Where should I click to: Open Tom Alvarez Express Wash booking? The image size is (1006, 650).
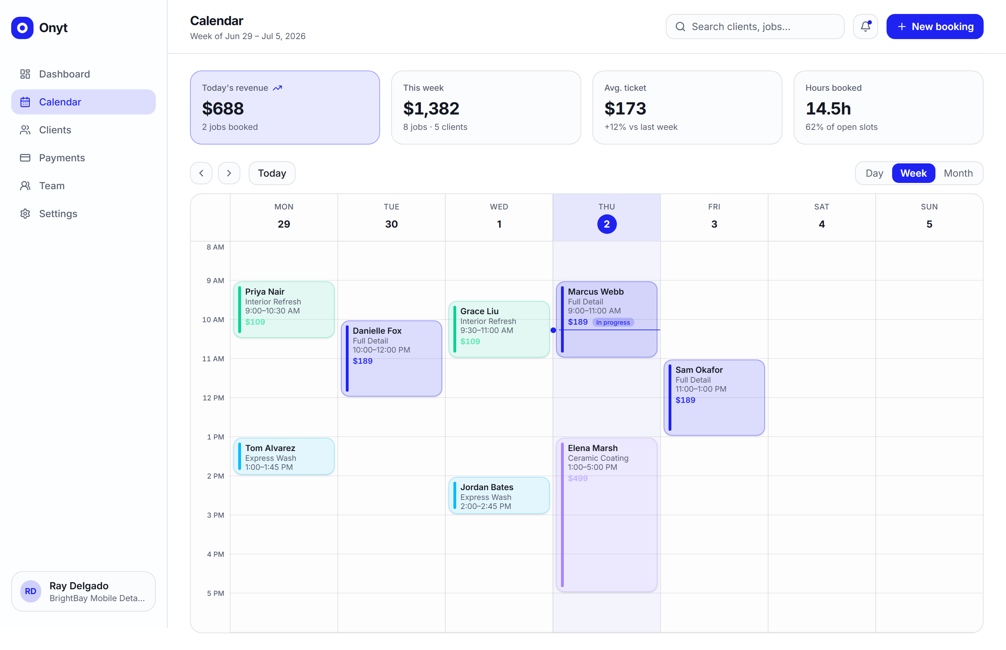click(x=284, y=456)
